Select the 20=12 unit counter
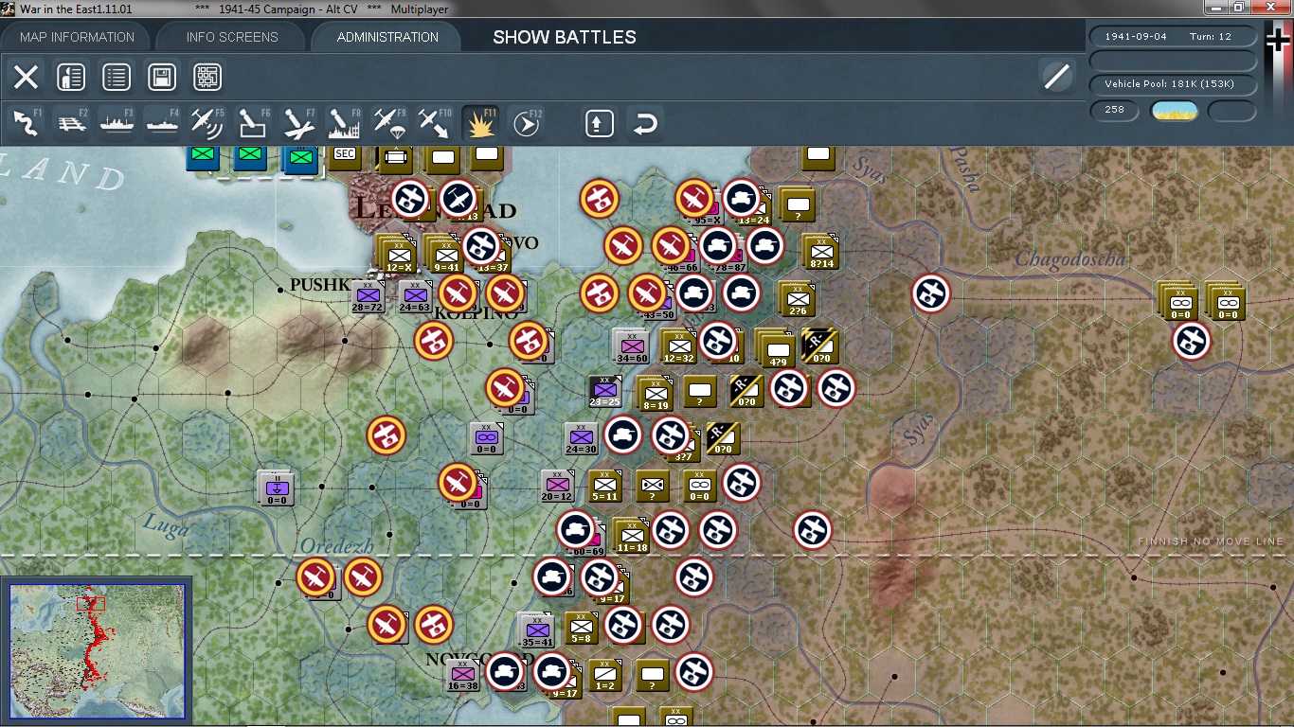This screenshot has width=1294, height=727. pyautogui.click(x=557, y=487)
